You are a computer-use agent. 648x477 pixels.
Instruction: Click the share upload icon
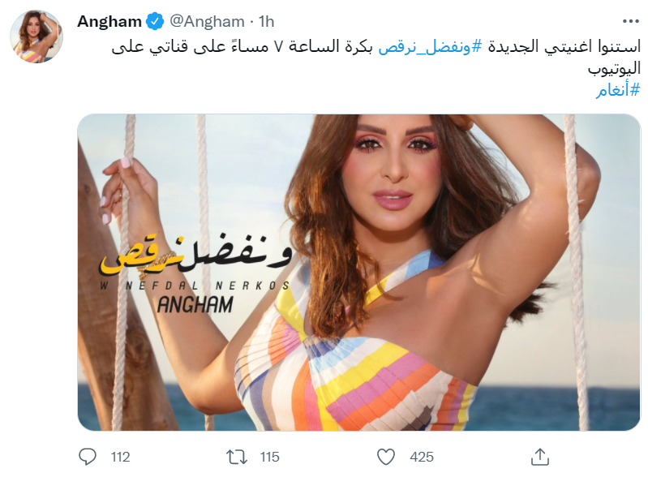(x=539, y=457)
